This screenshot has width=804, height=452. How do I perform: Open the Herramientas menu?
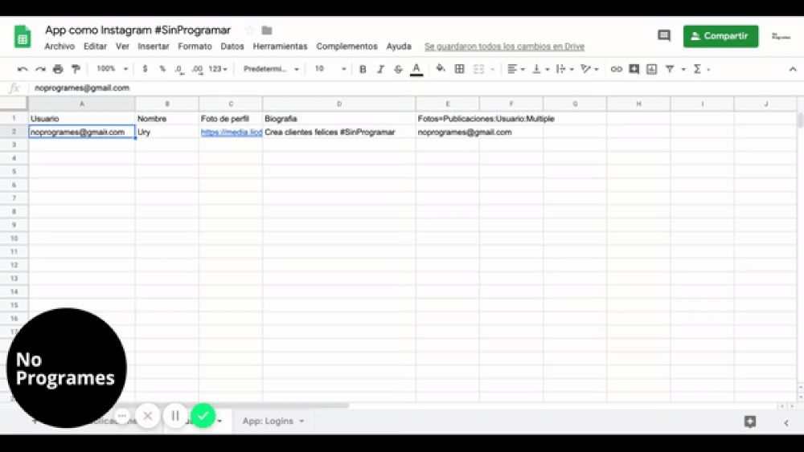click(280, 47)
